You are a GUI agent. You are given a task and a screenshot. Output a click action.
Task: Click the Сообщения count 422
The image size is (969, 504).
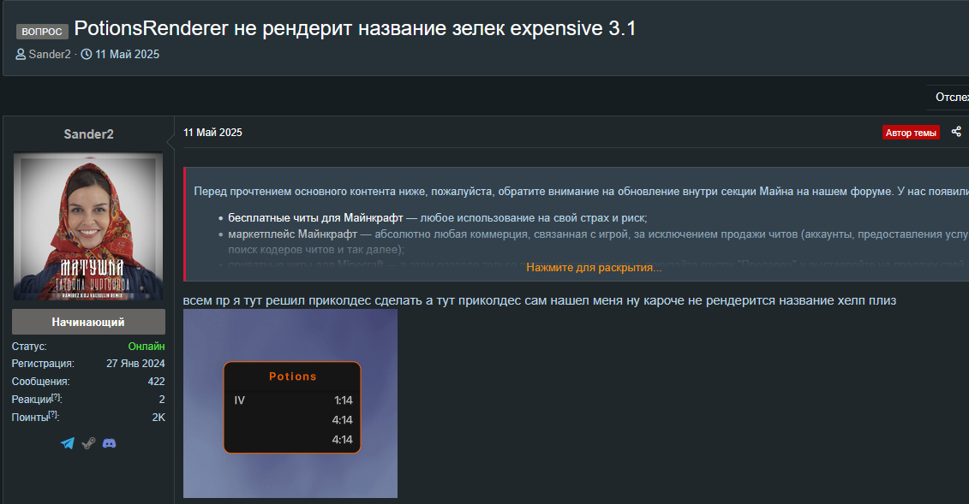156,382
